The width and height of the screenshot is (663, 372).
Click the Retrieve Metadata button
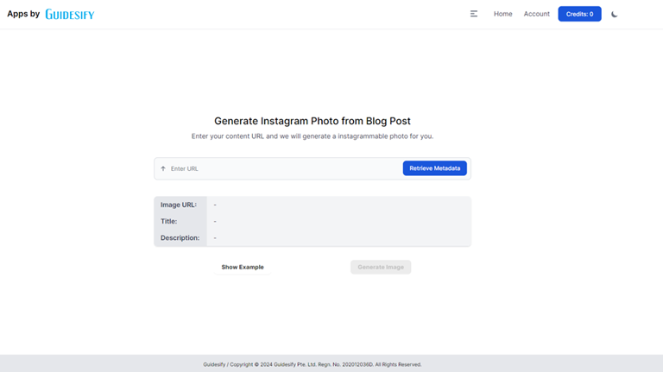click(434, 168)
